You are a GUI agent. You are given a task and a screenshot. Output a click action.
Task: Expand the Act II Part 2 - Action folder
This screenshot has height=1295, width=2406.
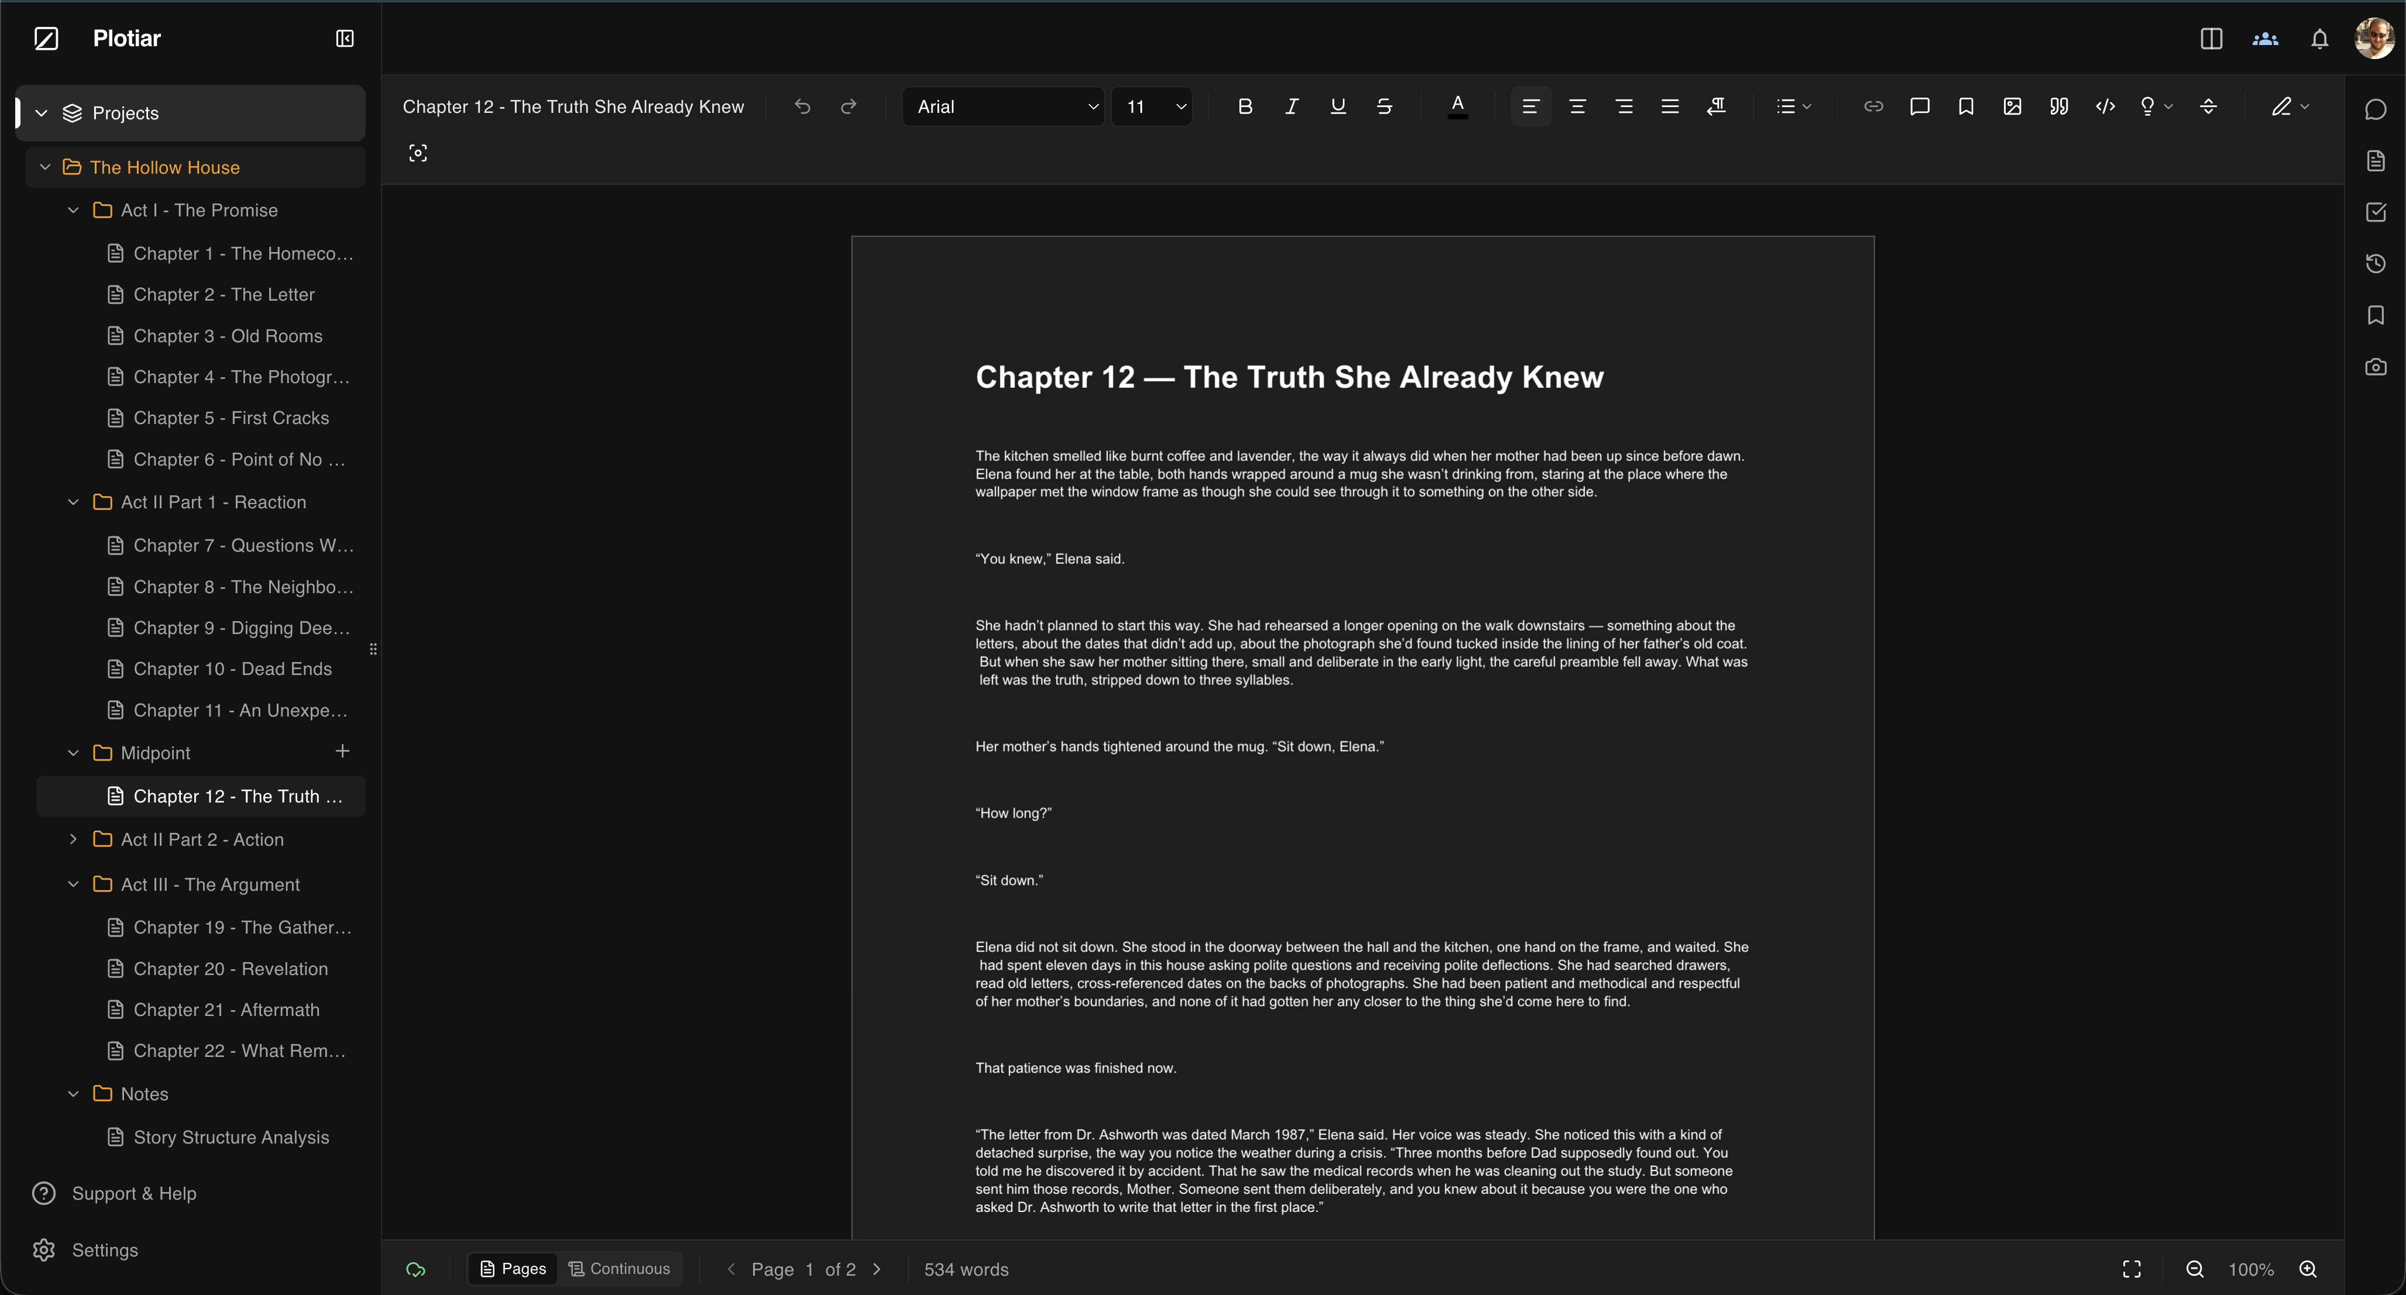click(73, 839)
